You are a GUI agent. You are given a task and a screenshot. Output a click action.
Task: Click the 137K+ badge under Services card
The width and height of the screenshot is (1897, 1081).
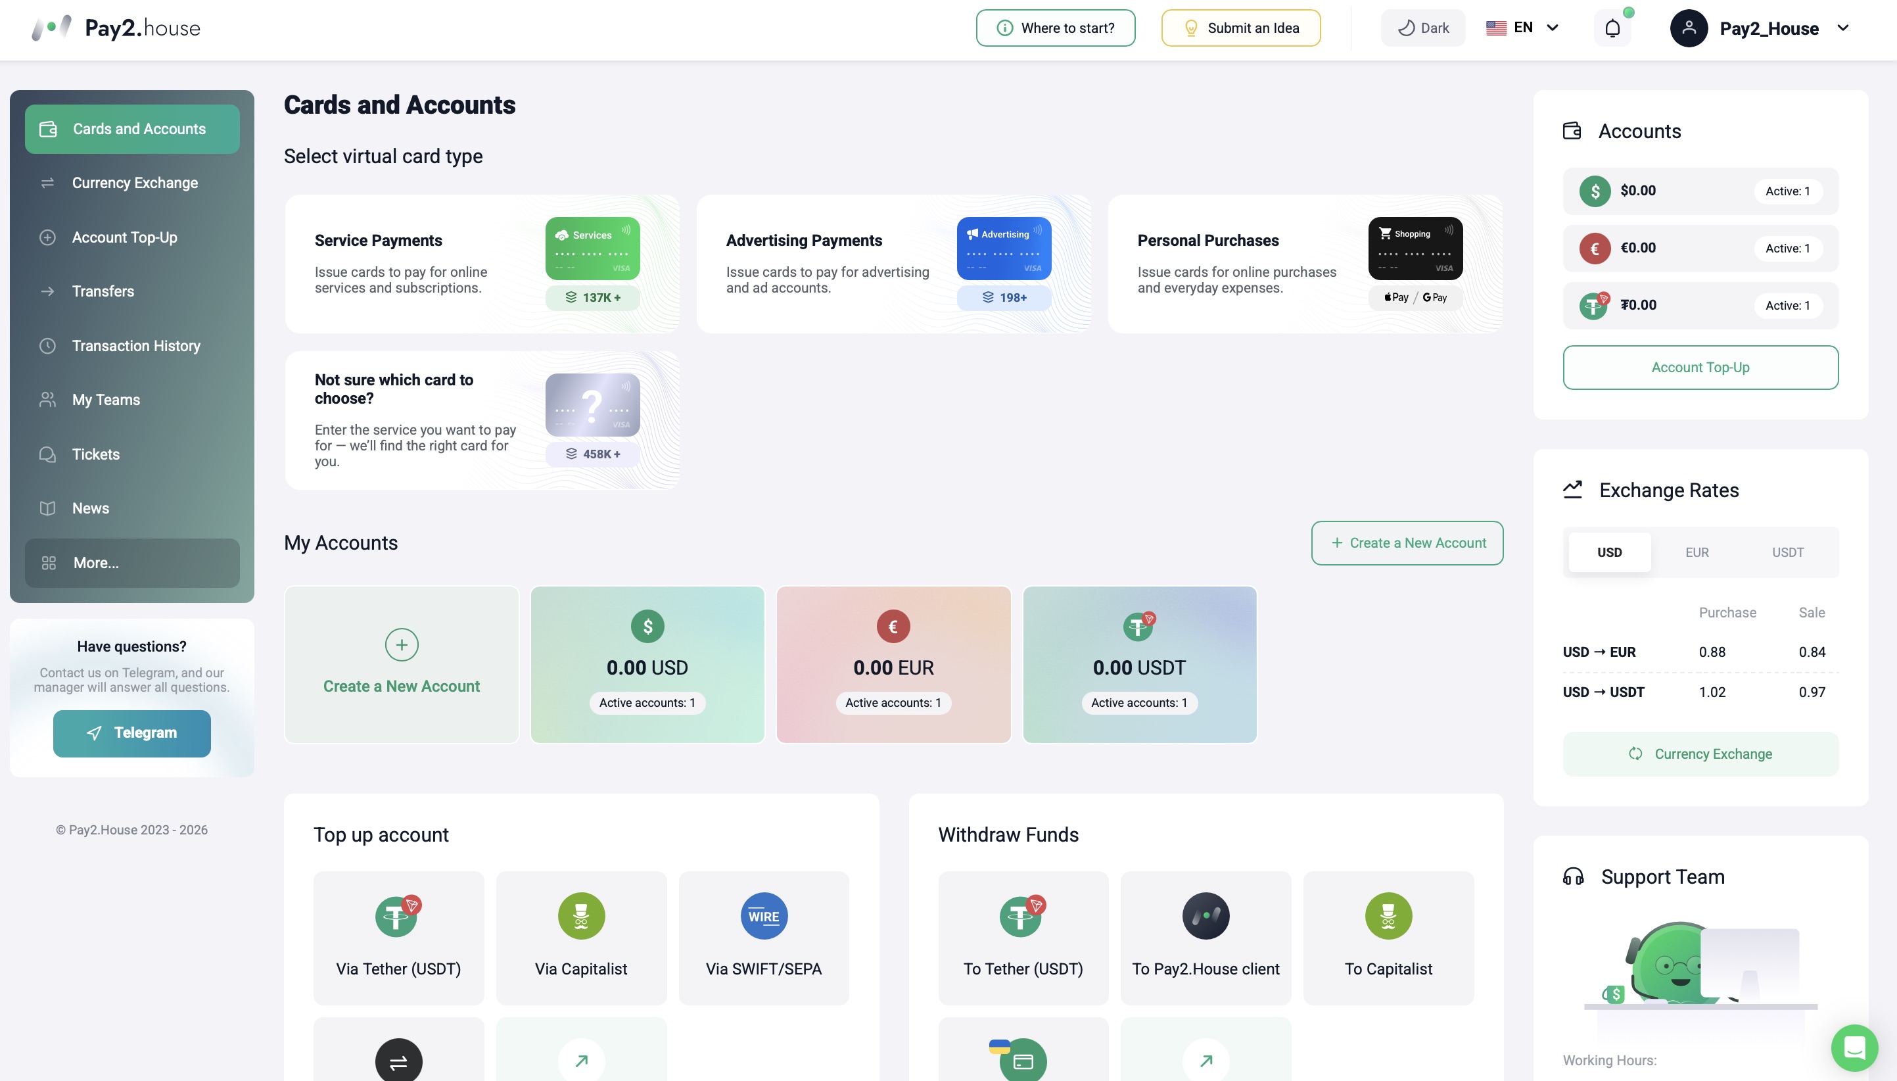click(x=592, y=297)
